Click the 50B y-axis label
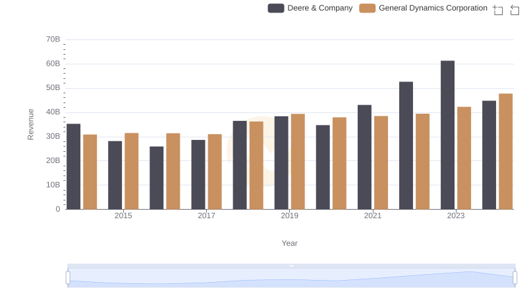The height and width of the screenshot is (303, 527). [x=53, y=87]
